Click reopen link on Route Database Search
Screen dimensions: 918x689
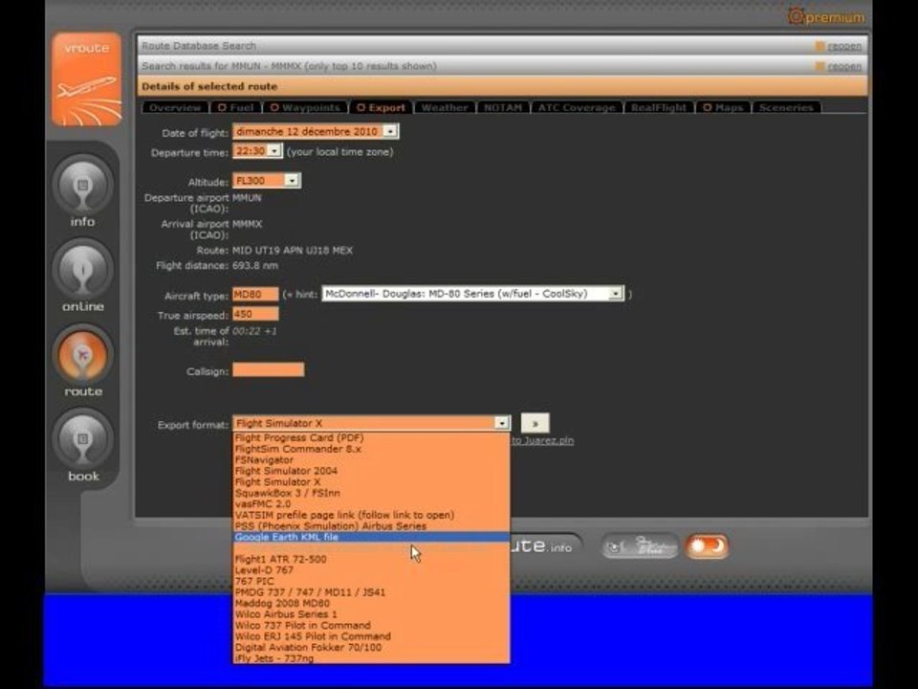point(844,46)
